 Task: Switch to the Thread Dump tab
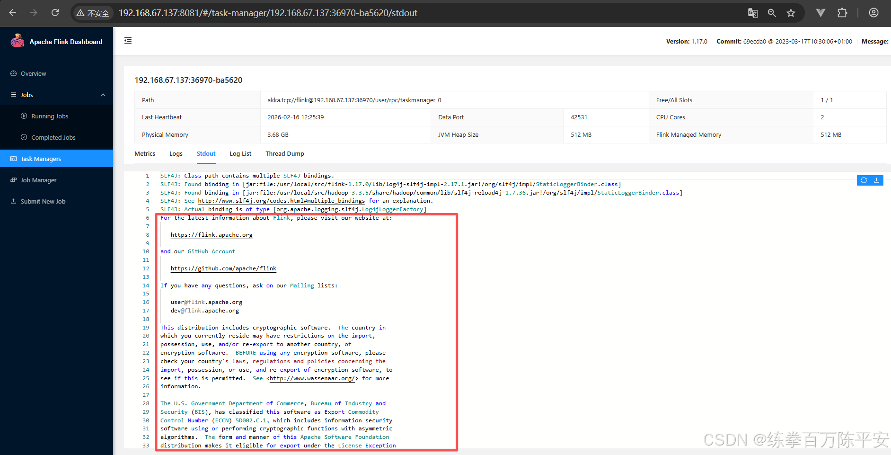coord(285,154)
